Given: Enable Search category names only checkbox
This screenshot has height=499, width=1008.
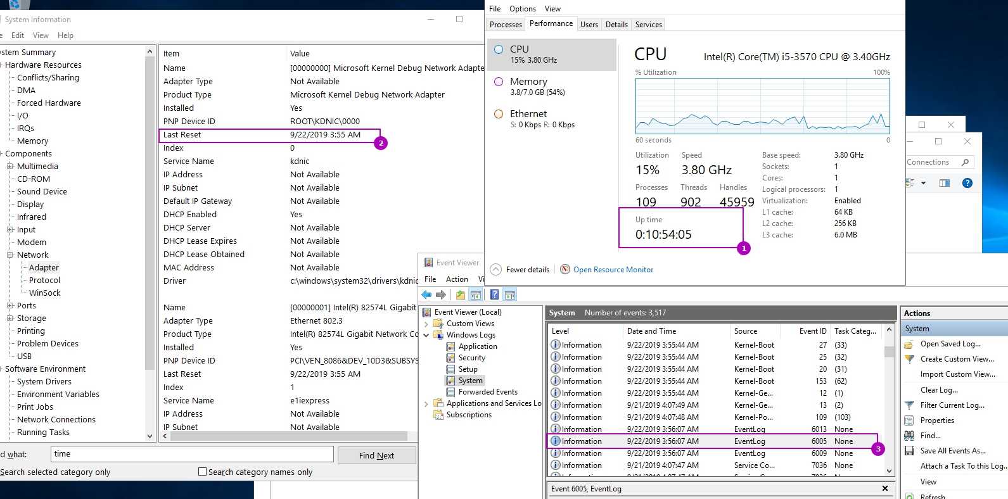Looking at the screenshot, I should (x=203, y=472).
